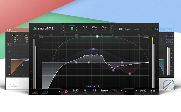181x112 pixels.
Task: Click the pink bell filter shape icon
Action: tap(66, 92)
